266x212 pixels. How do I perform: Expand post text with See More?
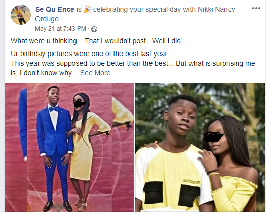tap(95, 73)
